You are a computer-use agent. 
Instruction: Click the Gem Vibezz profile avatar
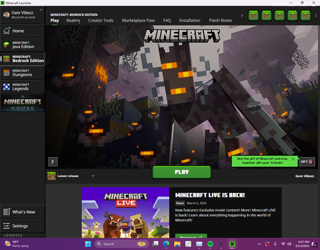click(6, 15)
